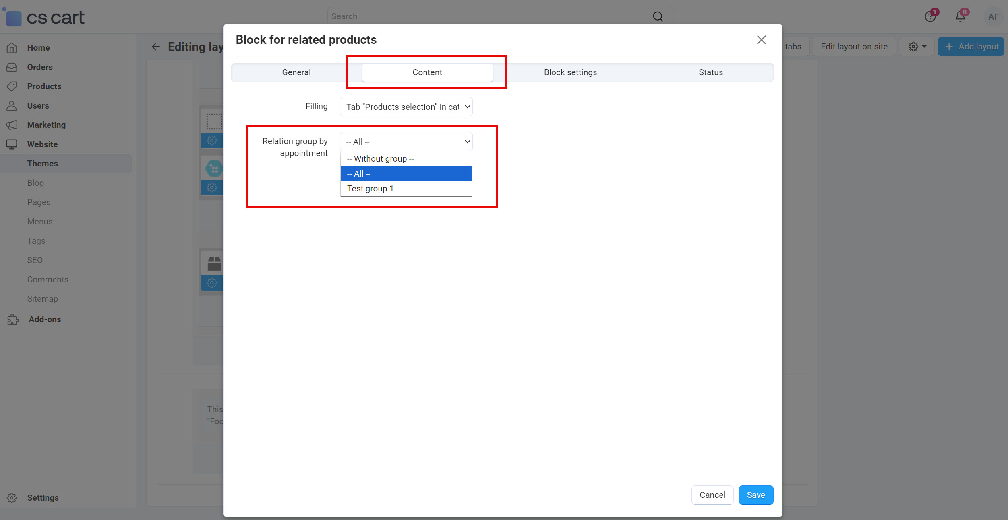Switch to the General tab
The width and height of the screenshot is (1008, 520).
(x=296, y=72)
